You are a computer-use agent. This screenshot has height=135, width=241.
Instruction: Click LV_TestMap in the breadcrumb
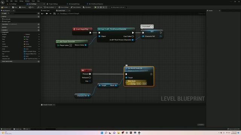tap(62, 13)
